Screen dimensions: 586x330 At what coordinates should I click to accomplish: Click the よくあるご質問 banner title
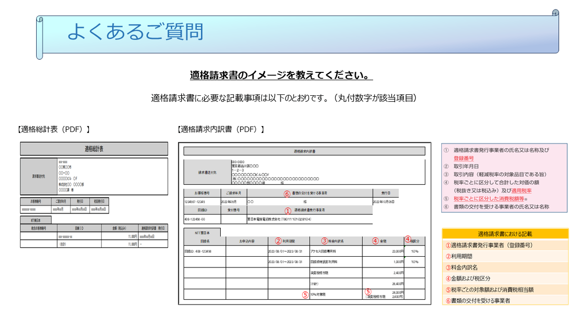[135, 31]
